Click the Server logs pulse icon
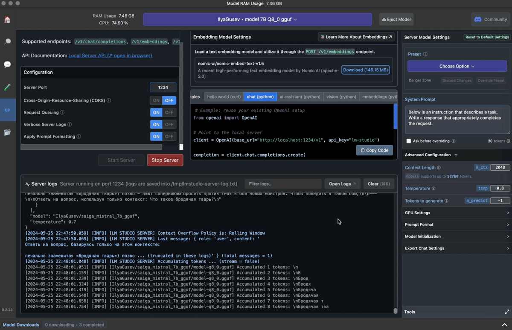 click(x=27, y=184)
